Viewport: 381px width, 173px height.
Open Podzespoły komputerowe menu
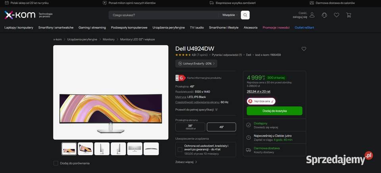129,28
